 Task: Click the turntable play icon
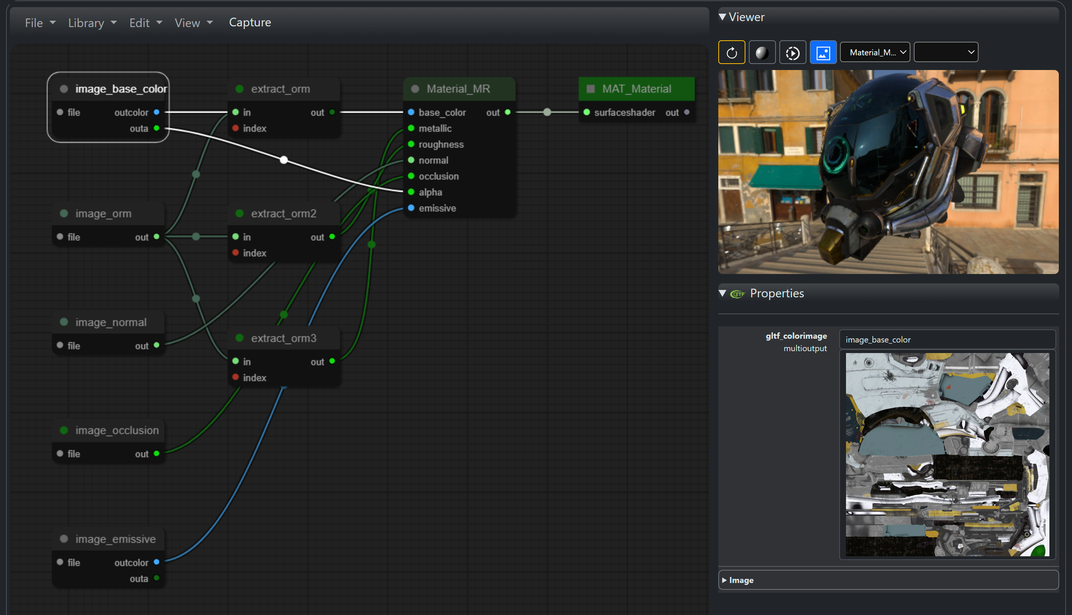pyautogui.click(x=792, y=53)
